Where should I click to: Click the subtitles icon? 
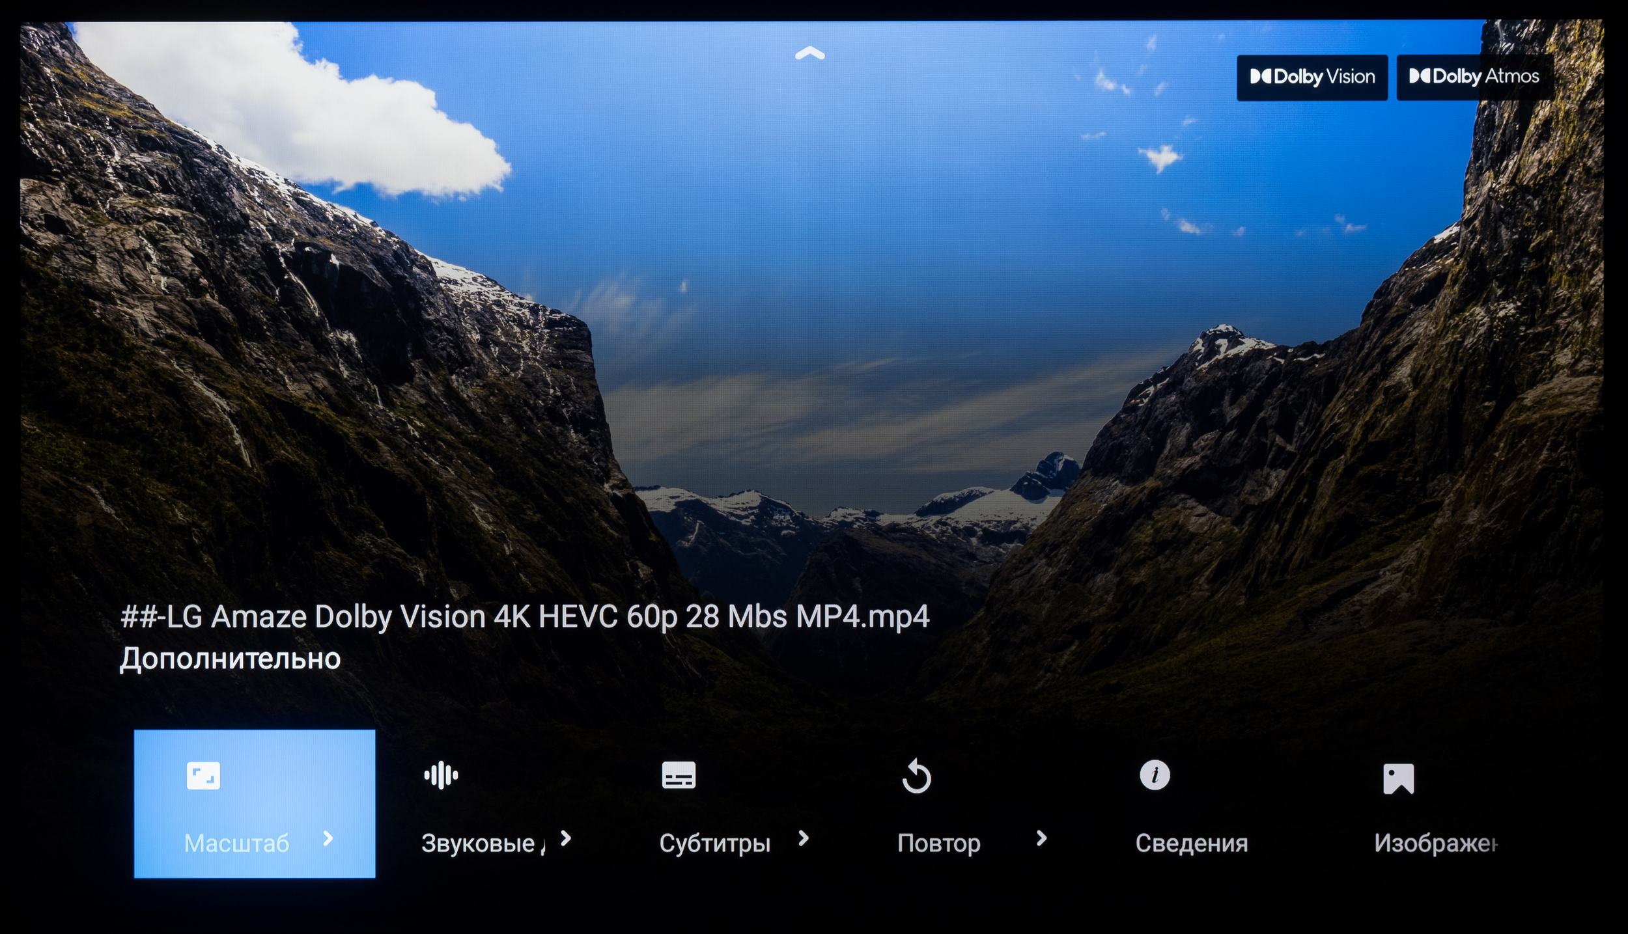coord(679,775)
